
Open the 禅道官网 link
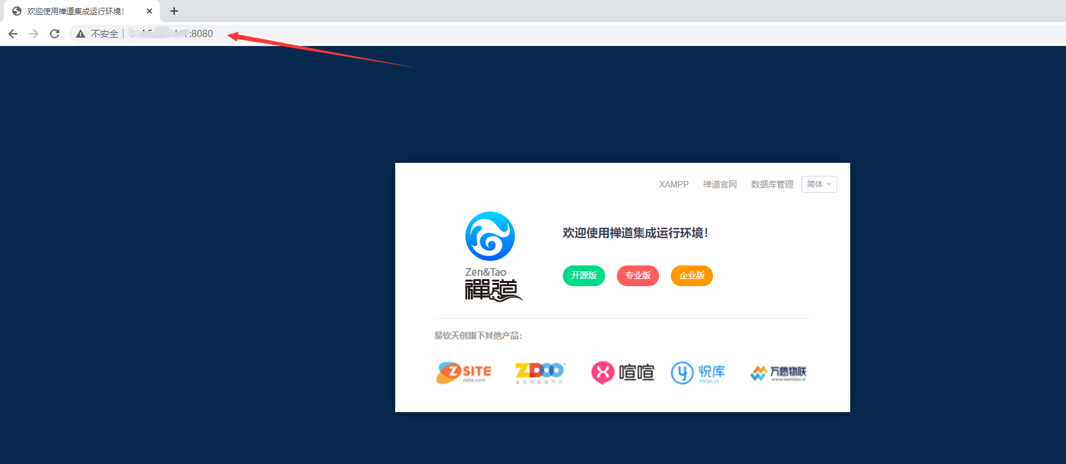[x=720, y=184]
